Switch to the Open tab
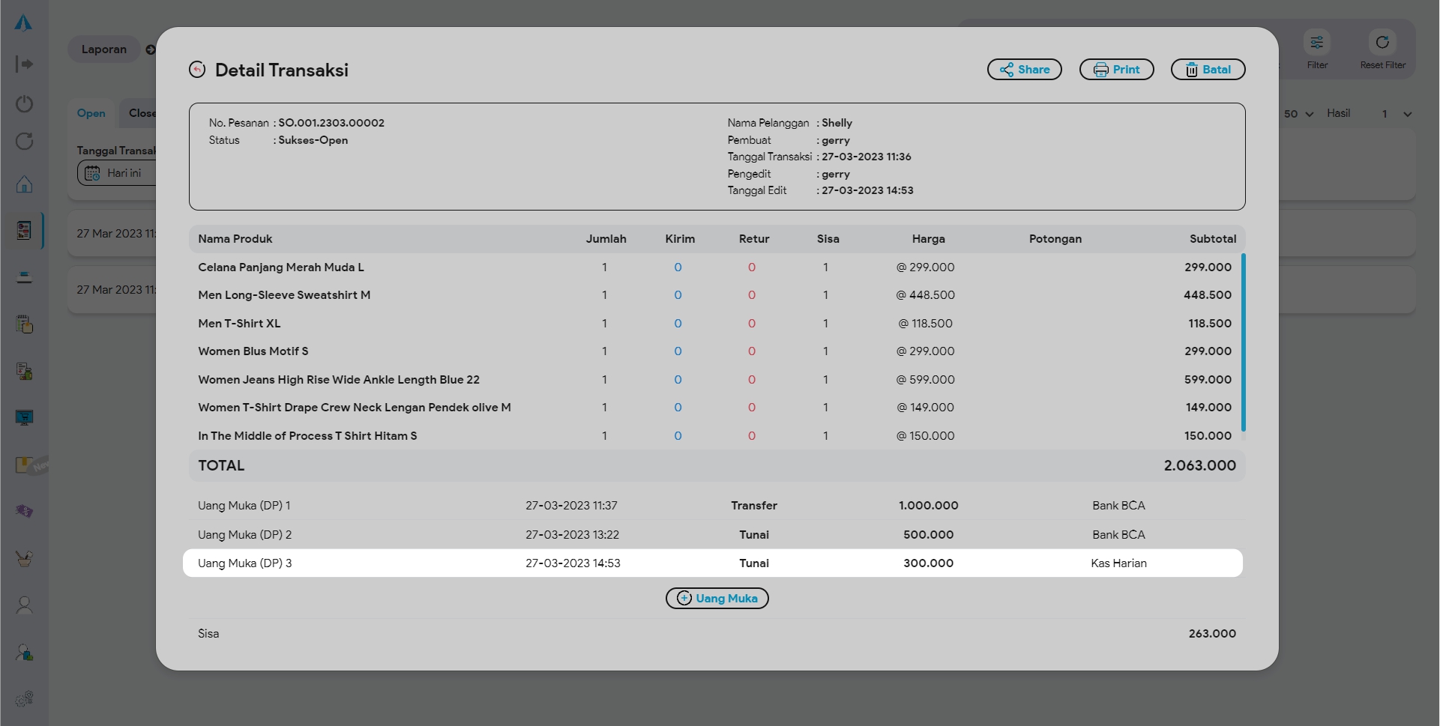The height and width of the screenshot is (726, 1440). click(91, 113)
